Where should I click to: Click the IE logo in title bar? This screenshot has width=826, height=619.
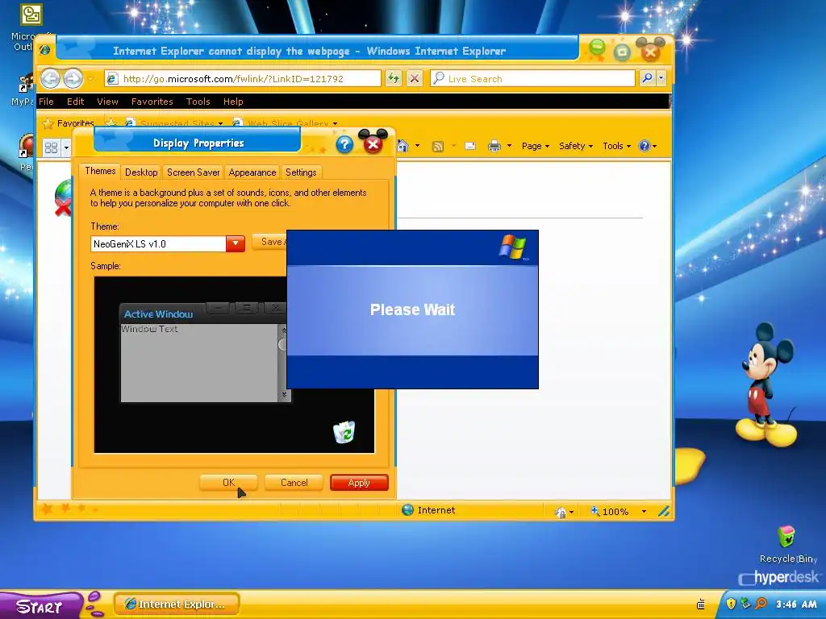(45, 50)
